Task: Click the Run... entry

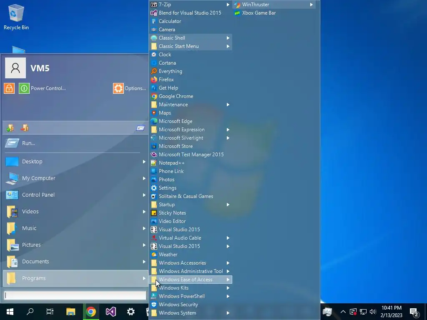Action: click(75, 143)
